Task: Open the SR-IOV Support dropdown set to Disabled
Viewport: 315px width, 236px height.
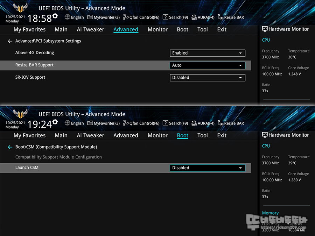Action: pos(208,78)
